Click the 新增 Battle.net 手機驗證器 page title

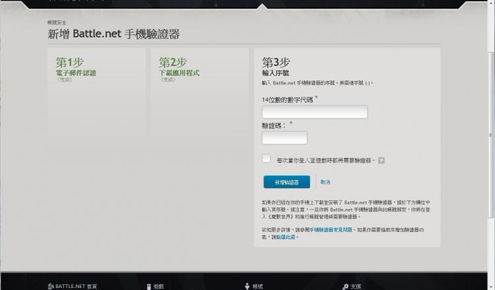114,34
